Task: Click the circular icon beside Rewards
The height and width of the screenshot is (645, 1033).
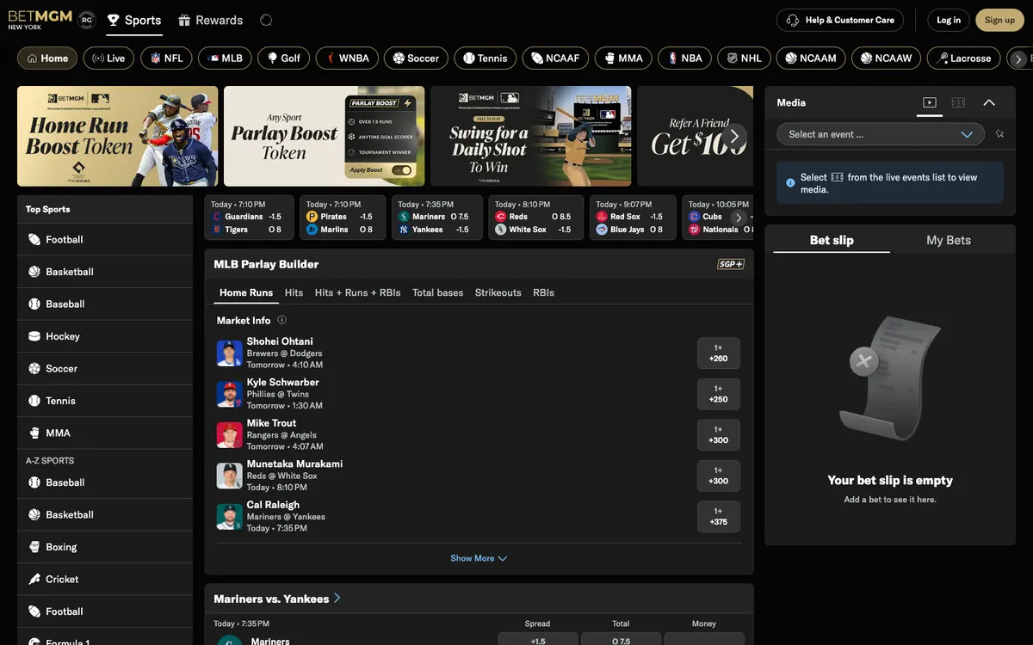Action: [x=266, y=20]
